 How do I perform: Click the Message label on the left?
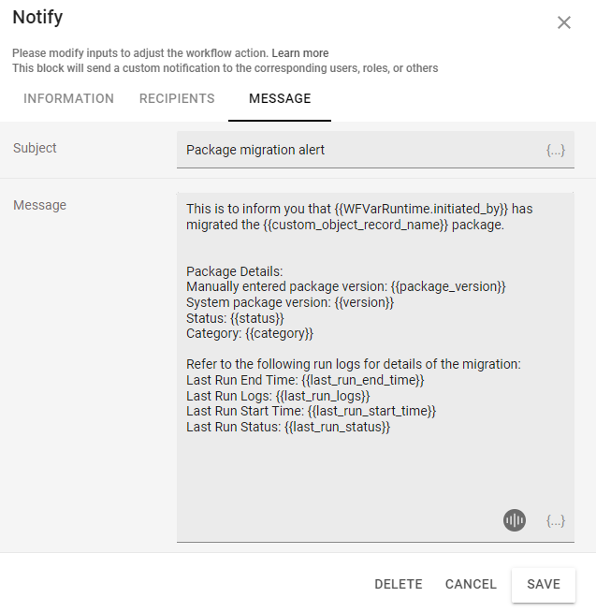tap(40, 205)
